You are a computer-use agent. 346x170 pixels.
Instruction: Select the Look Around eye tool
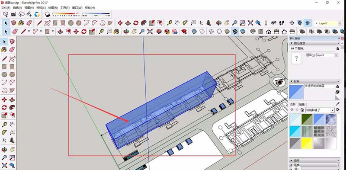click(274, 23)
